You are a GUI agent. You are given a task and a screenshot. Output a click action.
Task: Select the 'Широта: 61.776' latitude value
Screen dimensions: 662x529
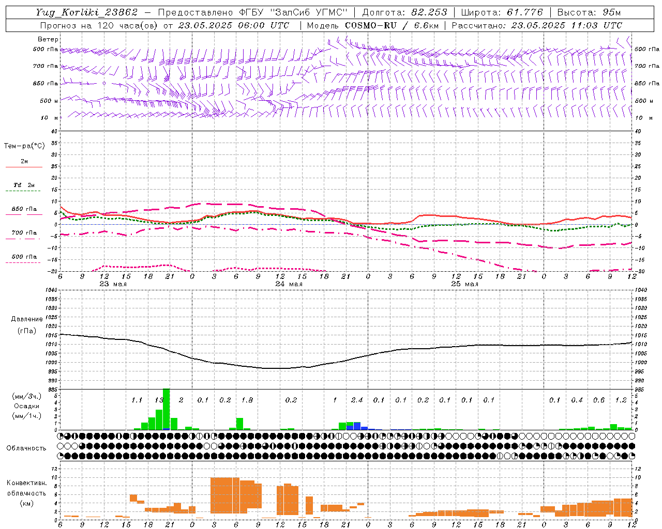click(x=502, y=12)
